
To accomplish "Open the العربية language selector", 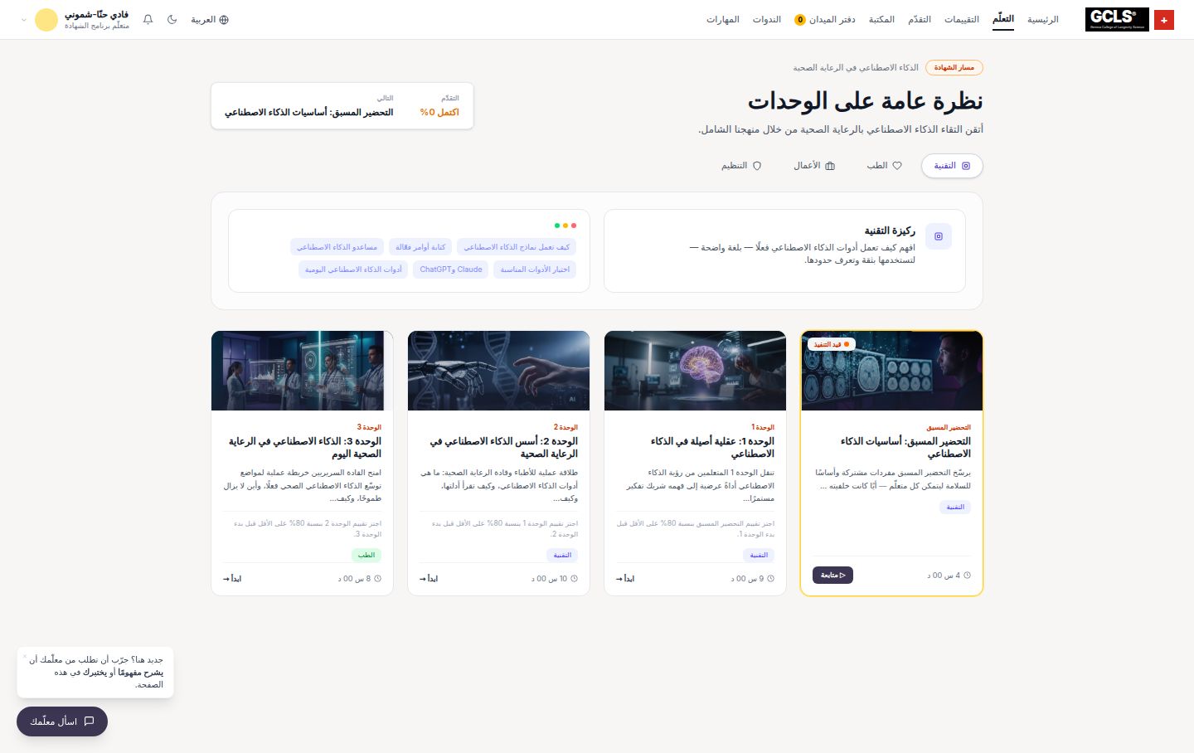I will 210,19.
